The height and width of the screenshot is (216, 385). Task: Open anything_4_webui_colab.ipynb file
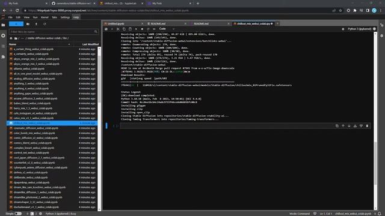click(31, 89)
